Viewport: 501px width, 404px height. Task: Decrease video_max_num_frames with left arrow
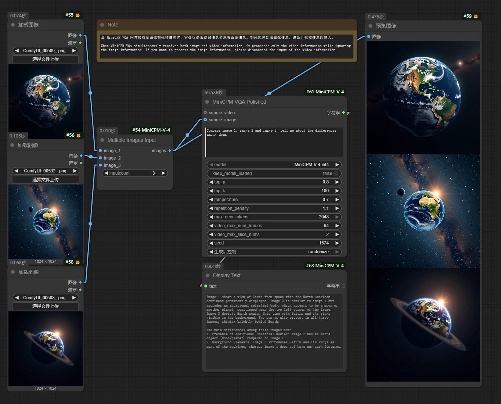[211, 226]
